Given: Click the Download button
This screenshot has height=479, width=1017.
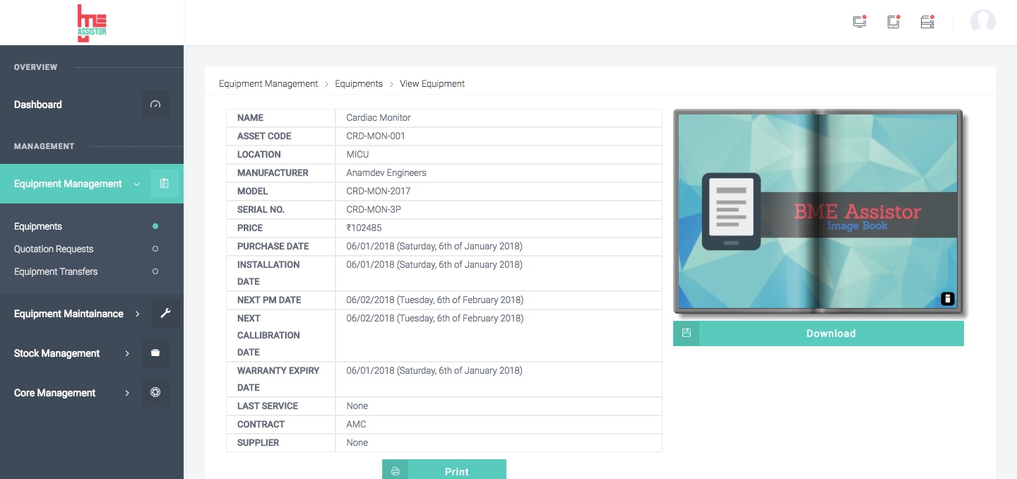Looking at the screenshot, I should click(x=819, y=333).
